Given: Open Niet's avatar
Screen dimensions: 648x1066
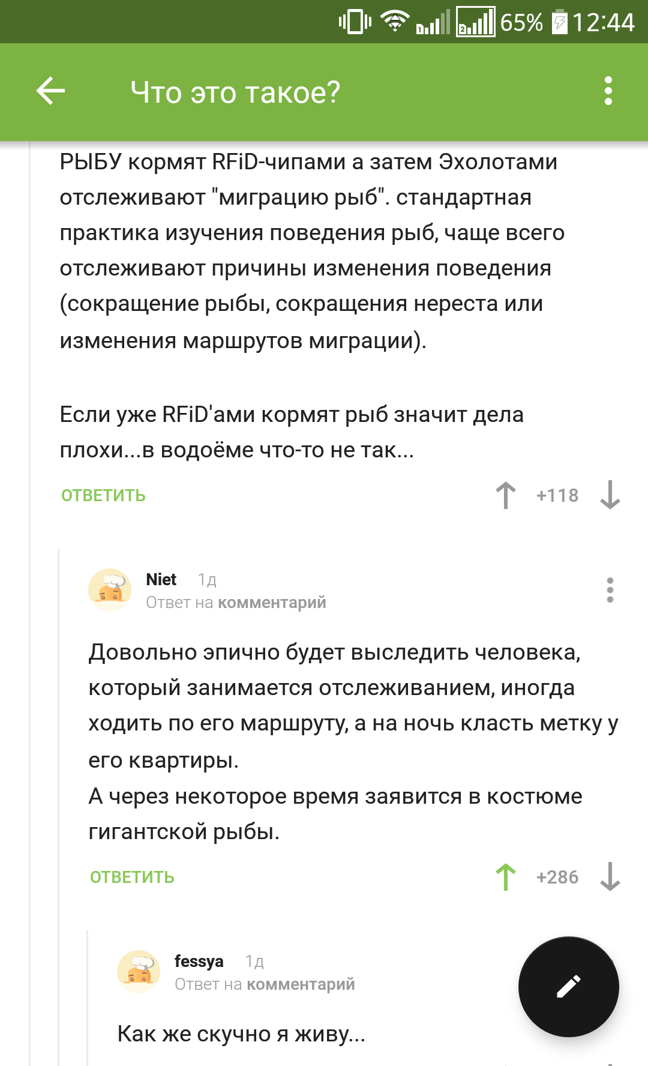Looking at the screenshot, I should coord(110,590).
